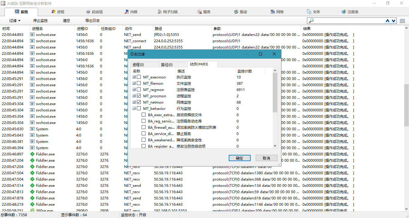Click the 确定 confirm button
This screenshot has height=218, width=409.
pyautogui.click(x=239, y=158)
